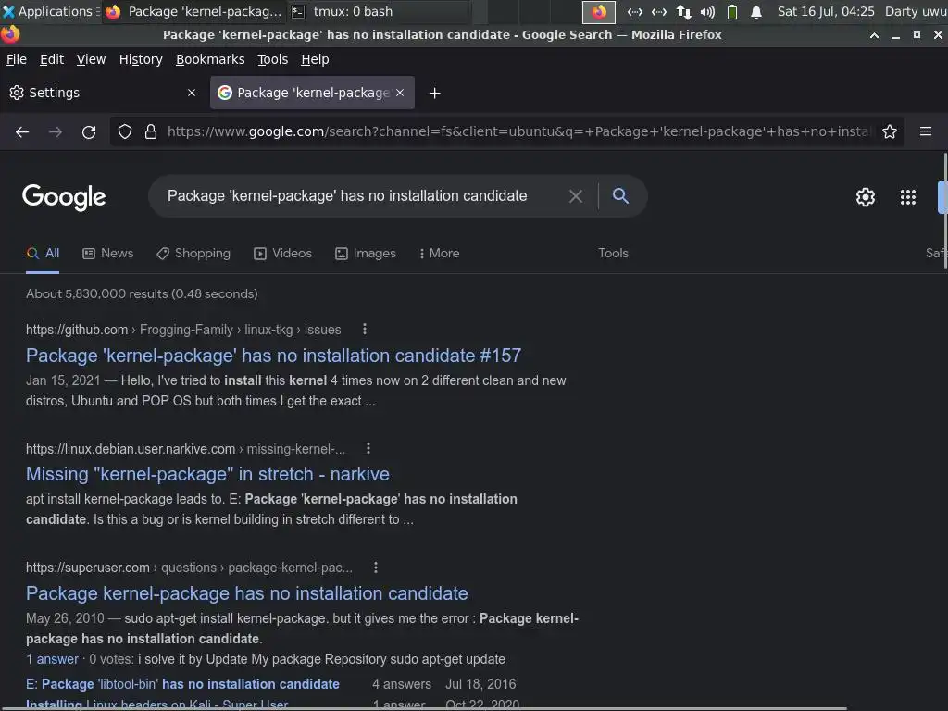Open Google search Tools filters
The image size is (948, 711).
pyautogui.click(x=613, y=254)
